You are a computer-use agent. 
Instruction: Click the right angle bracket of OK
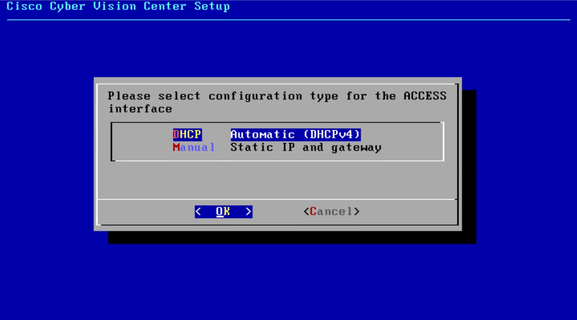coord(248,211)
